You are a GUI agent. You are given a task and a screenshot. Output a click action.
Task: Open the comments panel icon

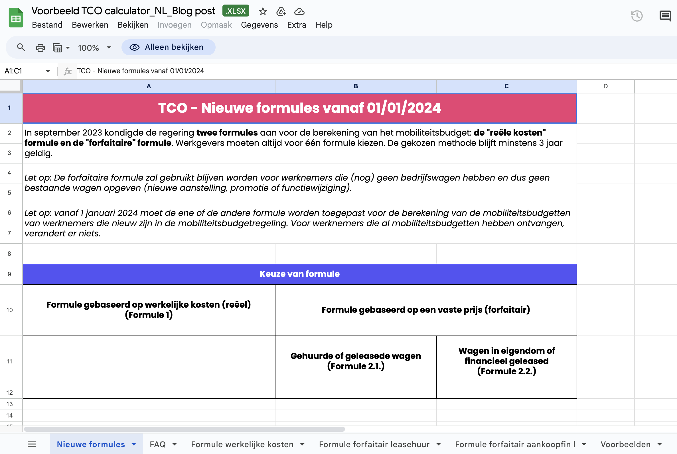point(665,16)
